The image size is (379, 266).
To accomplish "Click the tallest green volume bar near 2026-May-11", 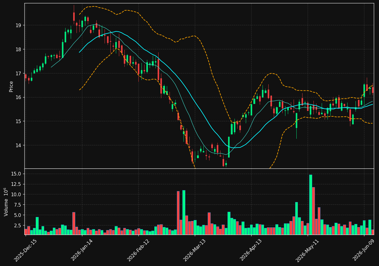I will pos(311,204).
